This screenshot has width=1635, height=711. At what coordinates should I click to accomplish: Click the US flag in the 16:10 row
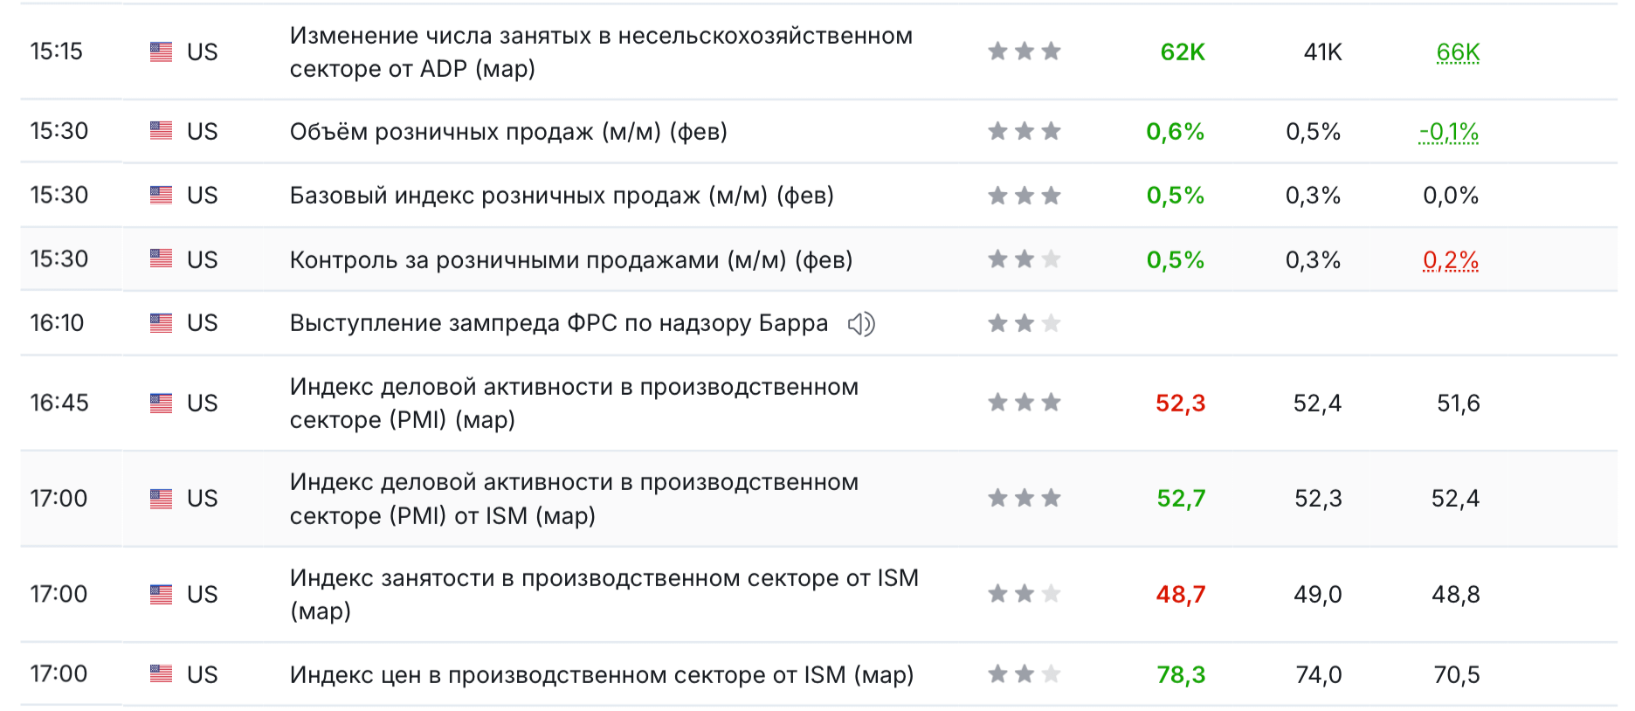pos(161,323)
